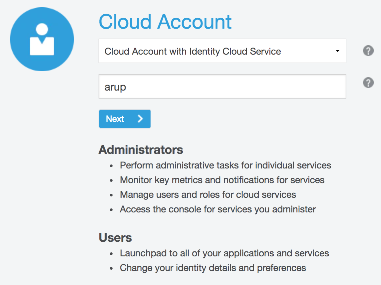Click bullet point before "Manage users and roles"
Viewport: 381px width, 285px height.
tap(112, 195)
